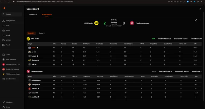Image resolution: width=205 pixels, height=109 pixels.
Task: Open Party Finder link in sidebar
Action: pyautogui.click(x=10, y=21)
